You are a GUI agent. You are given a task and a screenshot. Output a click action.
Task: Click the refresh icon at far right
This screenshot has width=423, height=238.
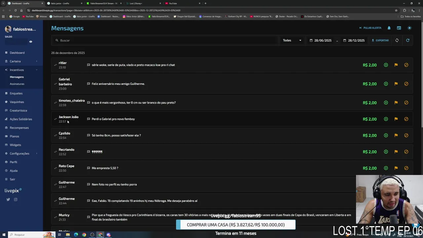[x=408, y=40]
